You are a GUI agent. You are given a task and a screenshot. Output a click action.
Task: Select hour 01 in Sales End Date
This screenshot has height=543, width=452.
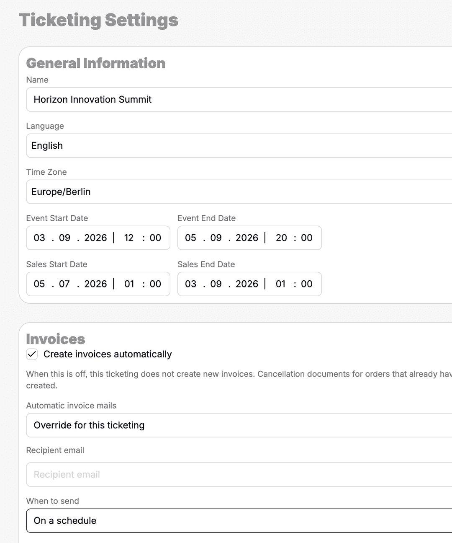pyautogui.click(x=280, y=284)
